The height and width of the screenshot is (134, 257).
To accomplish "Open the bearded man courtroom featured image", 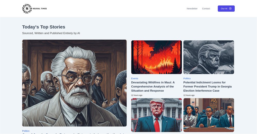I will click(74, 83).
